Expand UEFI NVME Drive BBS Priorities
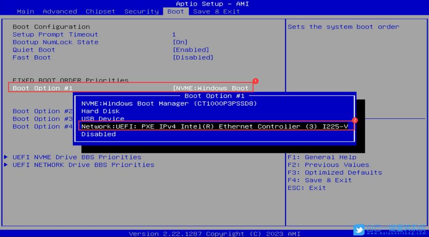Image resolution: width=429 pixels, height=237 pixels. [77, 157]
